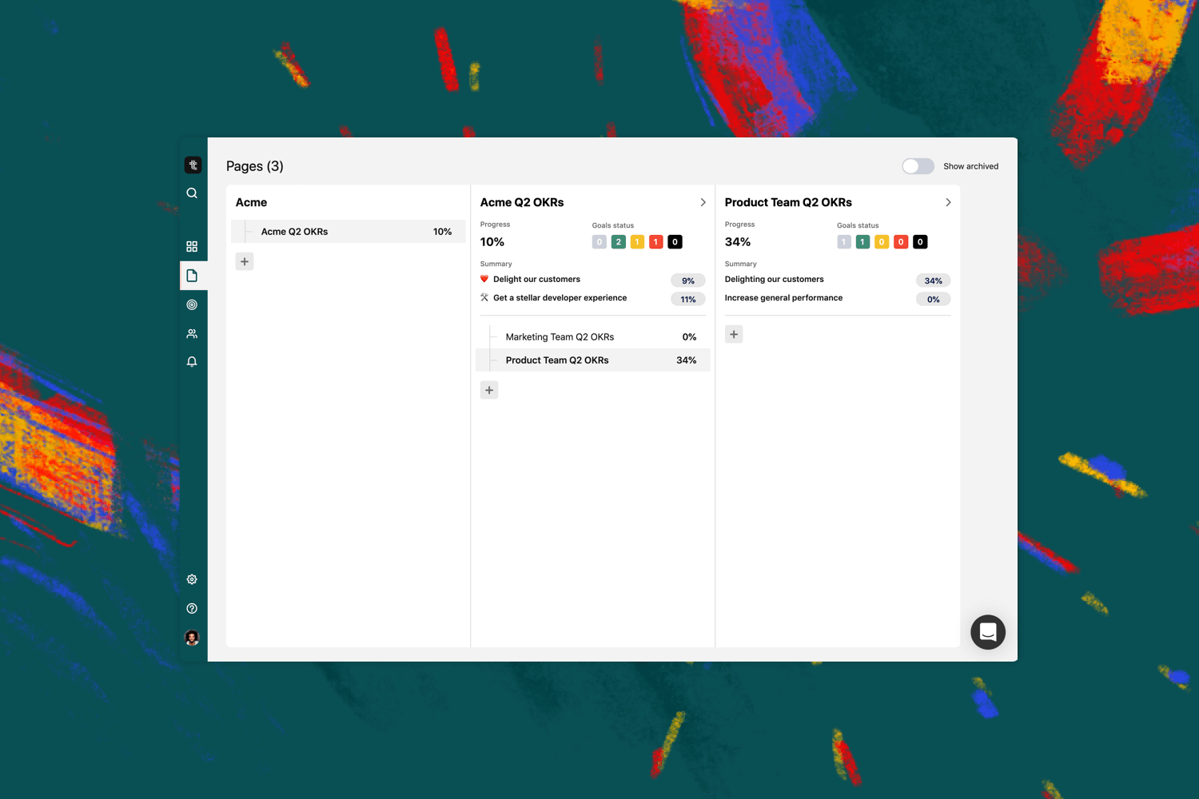Add a page under Product Team Q2 OKRs
This screenshot has height=799, width=1199.
point(734,334)
